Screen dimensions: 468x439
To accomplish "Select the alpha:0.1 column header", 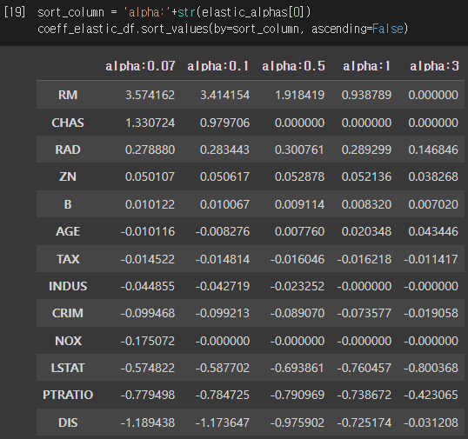I will pos(217,66).
